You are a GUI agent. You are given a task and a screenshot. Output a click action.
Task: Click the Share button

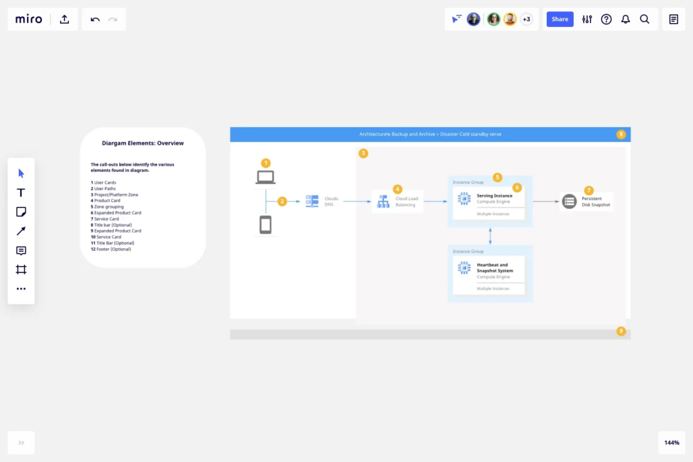(x=560, y=19)
